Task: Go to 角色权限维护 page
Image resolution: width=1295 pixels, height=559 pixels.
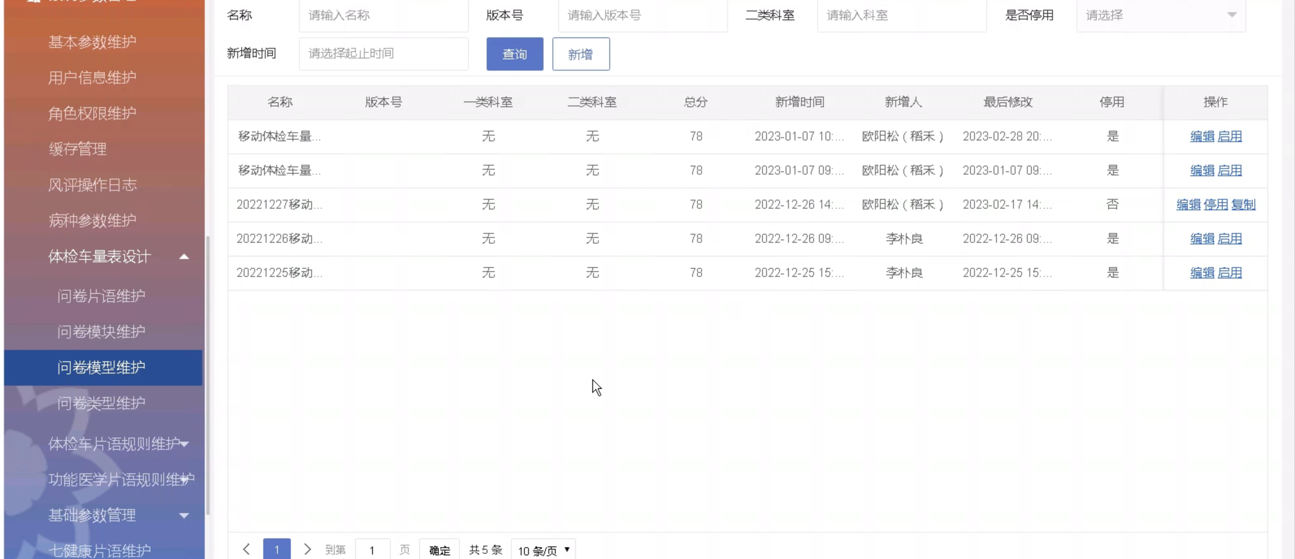Action: click(92, 113)
